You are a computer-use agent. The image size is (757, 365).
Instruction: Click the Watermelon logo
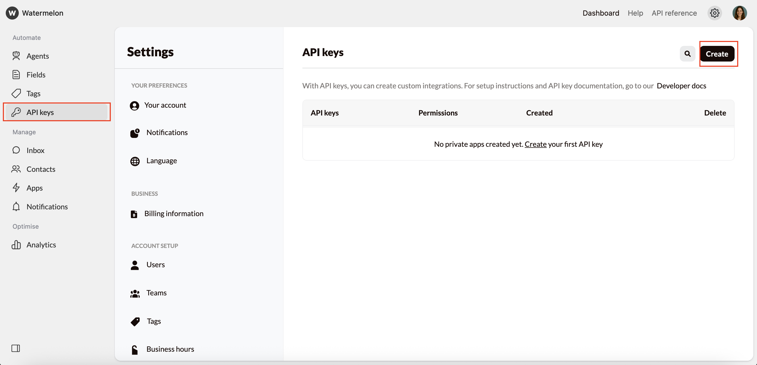(x=12, y=13)
